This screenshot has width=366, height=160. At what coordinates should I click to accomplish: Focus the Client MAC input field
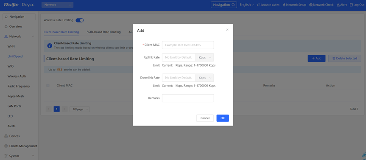(x=188, y=45)
